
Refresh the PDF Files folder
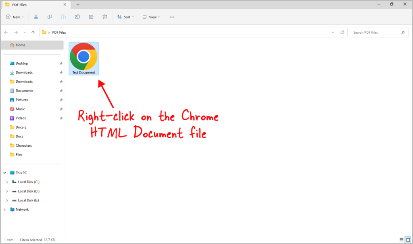[x=342, y=32]
